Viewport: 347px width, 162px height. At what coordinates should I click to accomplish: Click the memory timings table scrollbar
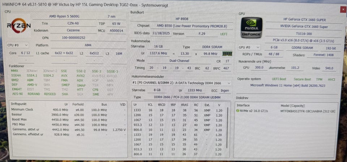click(227, 128)
